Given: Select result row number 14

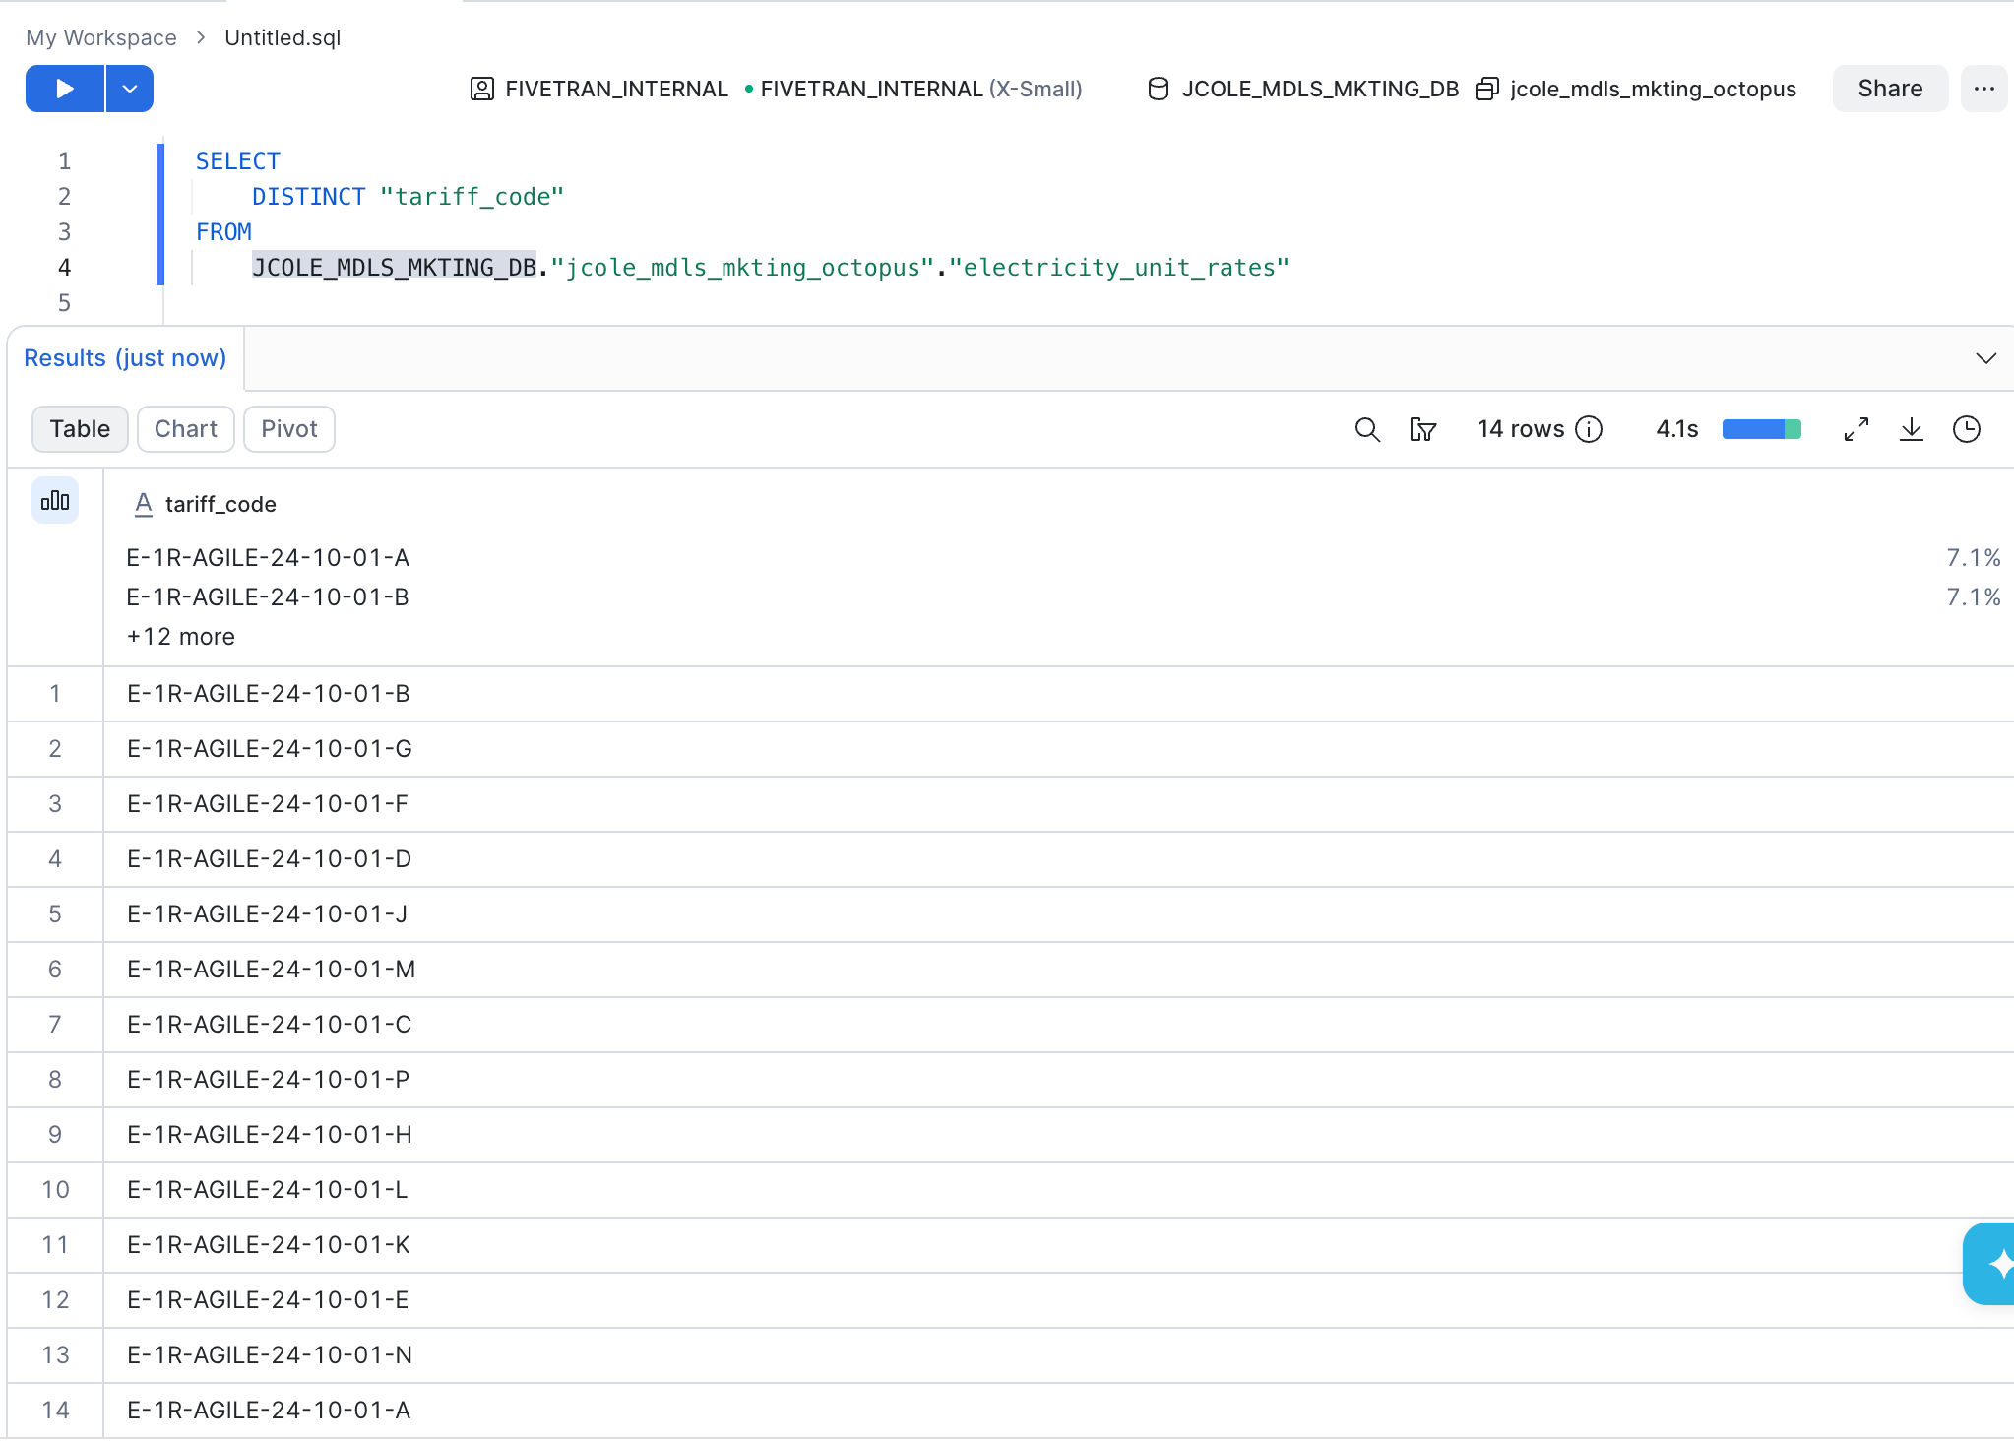Looking at the screenshot, I should pyautogui.click(x=55, y=1411).
